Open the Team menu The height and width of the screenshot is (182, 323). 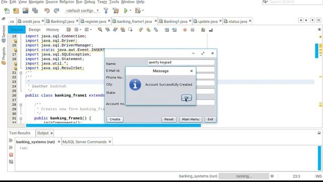pyautogui.click(x=102, y=2)
